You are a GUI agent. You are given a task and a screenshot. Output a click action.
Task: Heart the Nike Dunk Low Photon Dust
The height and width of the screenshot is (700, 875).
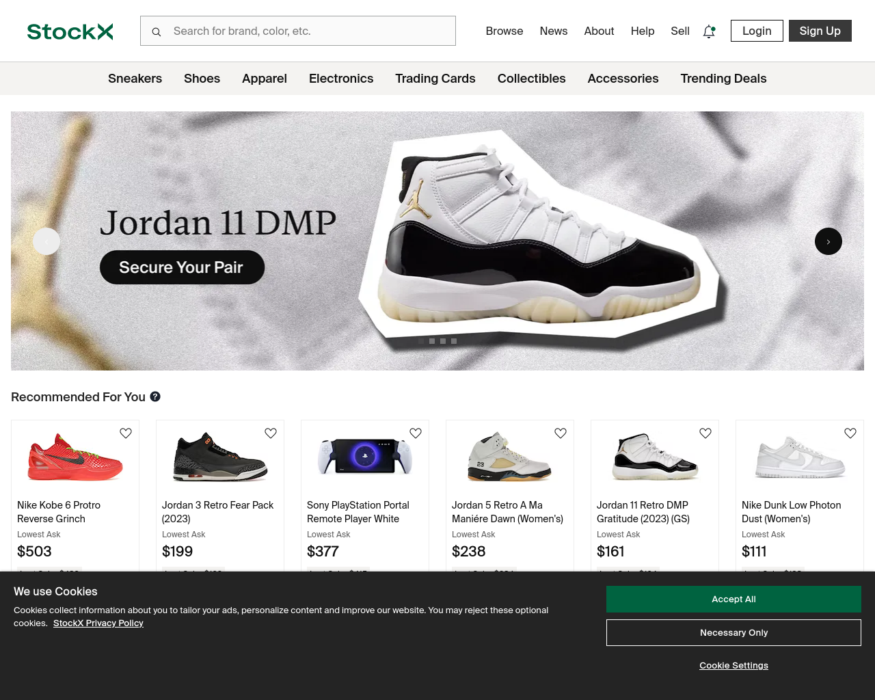(x=850, y=433)
